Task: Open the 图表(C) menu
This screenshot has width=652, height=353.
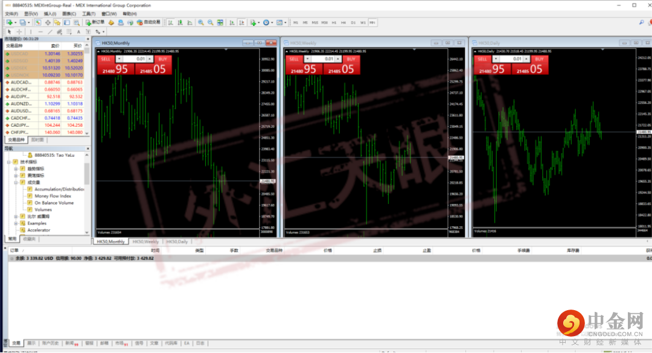Action: [69, 14]
